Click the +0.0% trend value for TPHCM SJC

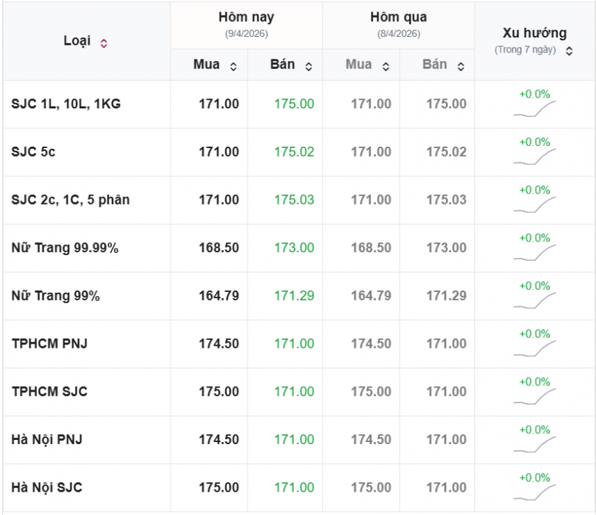point(534,382)
